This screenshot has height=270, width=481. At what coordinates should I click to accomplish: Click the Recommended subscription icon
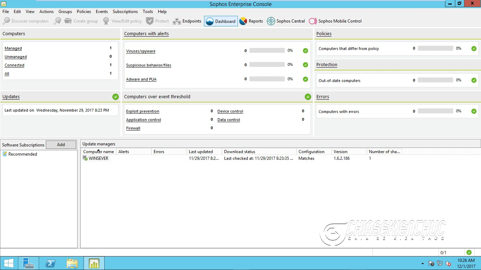(x=5, y=154)
